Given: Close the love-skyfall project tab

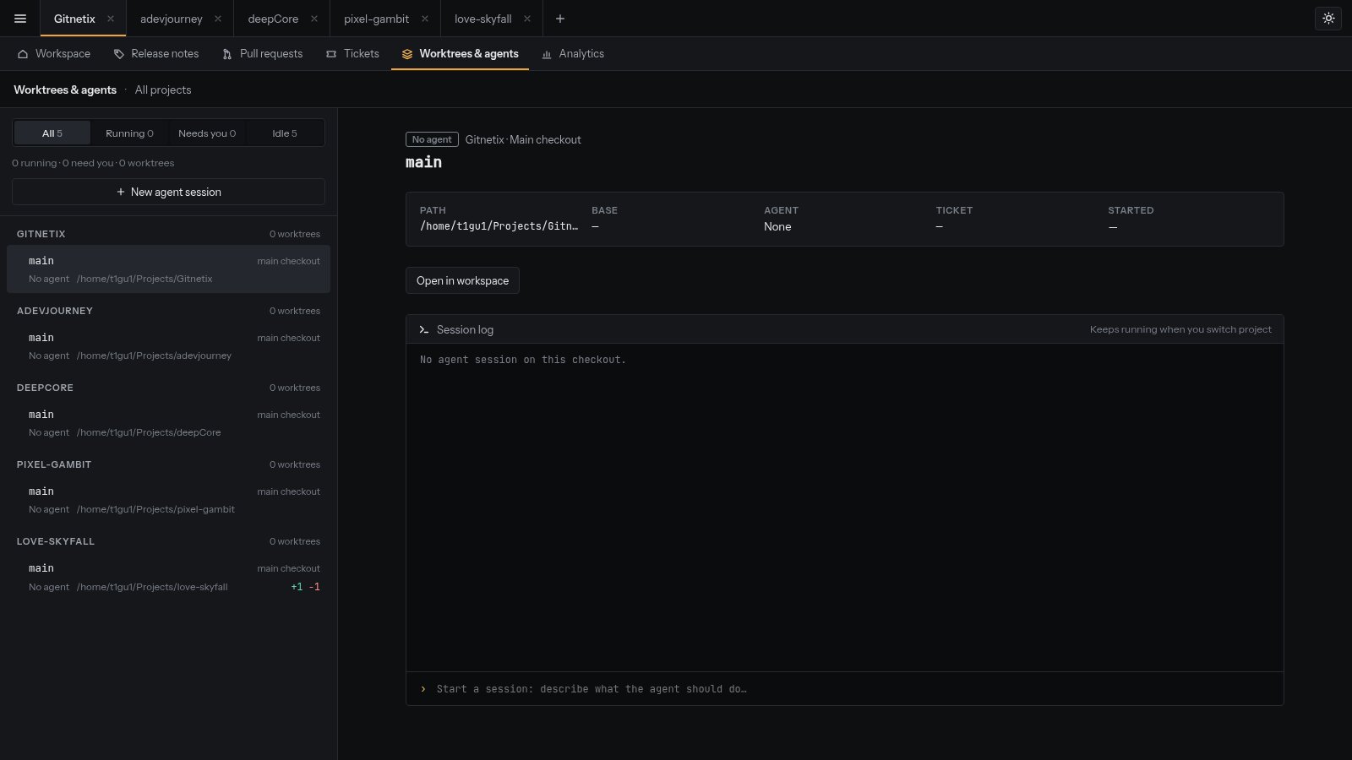Looking at the screenshot, I should tap(527, 19).
